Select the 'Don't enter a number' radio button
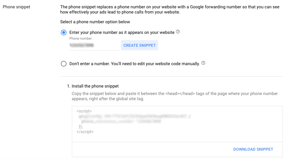Screen dimensions: 284x159 [x=64, y=64]
